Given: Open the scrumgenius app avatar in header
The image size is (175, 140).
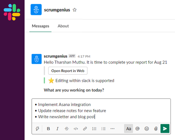Looking at the screenshot, I should 36,10.
